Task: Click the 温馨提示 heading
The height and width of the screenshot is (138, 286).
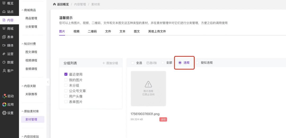Action: (x=66, y=18)
